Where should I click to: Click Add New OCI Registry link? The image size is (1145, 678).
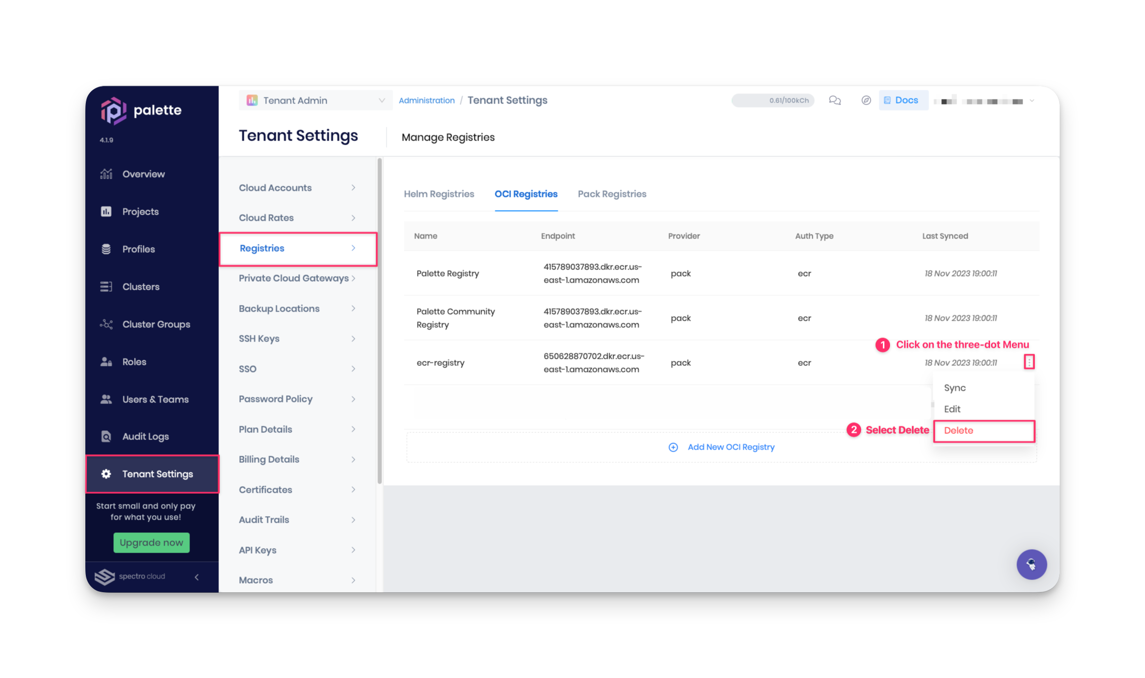click(731, 447)
